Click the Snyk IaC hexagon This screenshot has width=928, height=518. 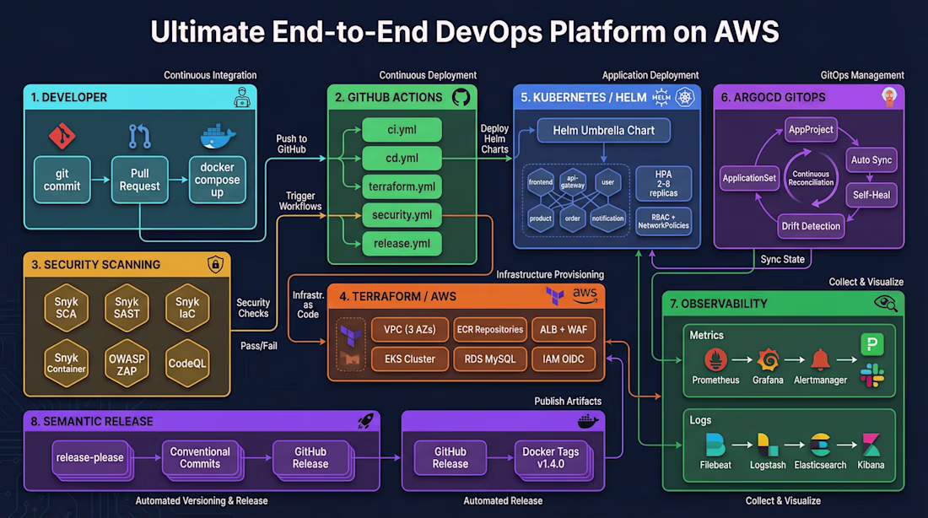187,308
